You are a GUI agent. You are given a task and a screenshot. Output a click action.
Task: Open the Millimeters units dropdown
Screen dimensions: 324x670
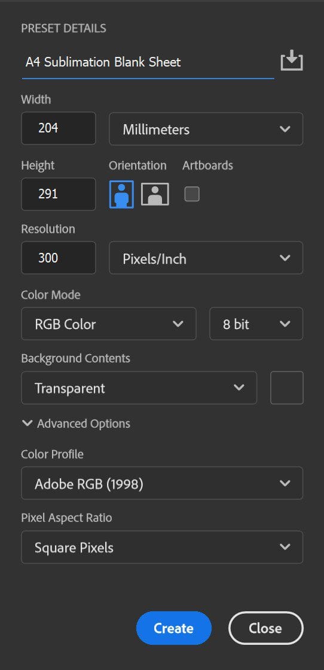coord(206,129)
